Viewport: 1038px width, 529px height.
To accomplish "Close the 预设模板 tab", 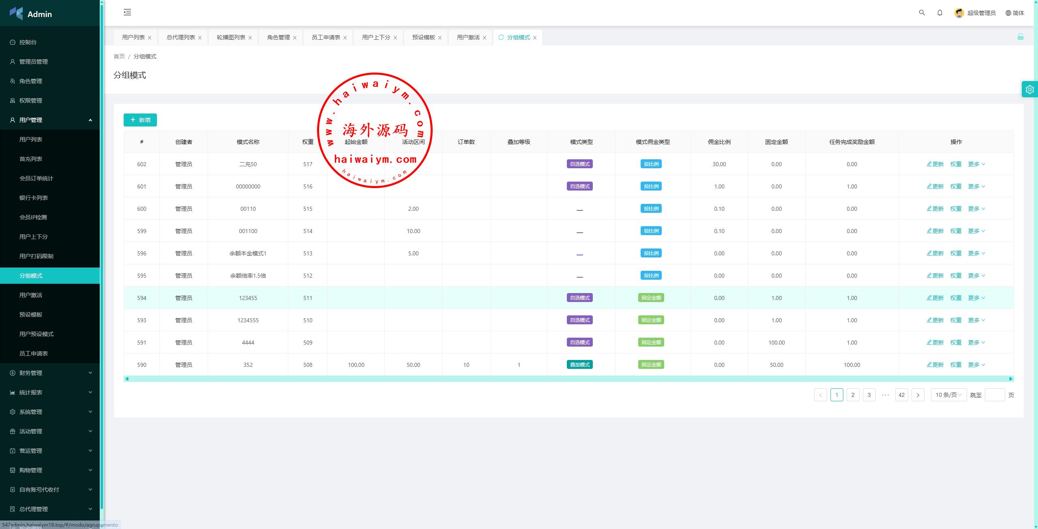I will click(440, 38).
